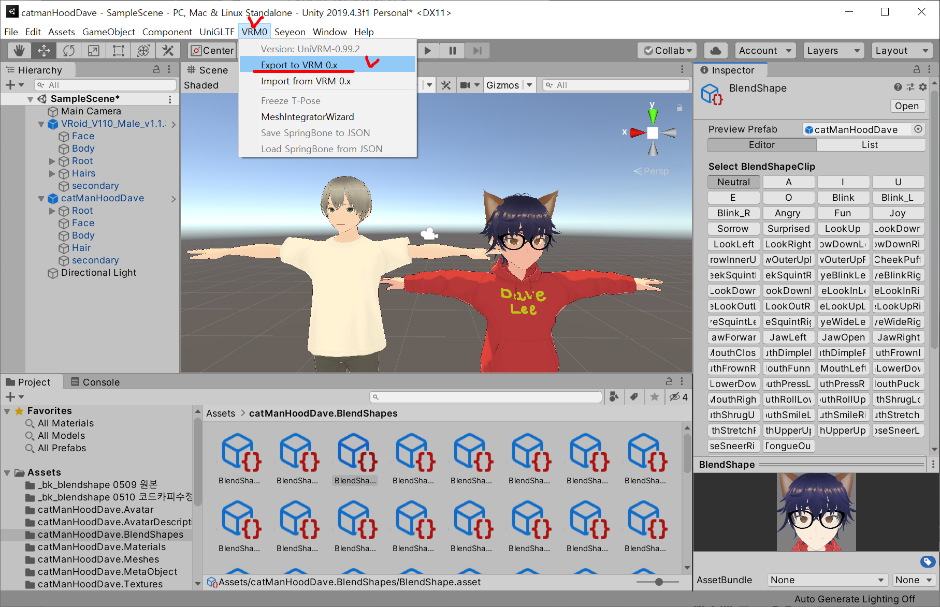Open the Account dropdown

coord(765,50)
